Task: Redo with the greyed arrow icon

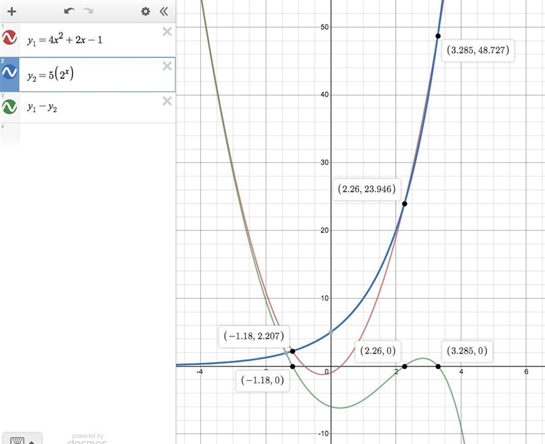Action: pos(88,11)
